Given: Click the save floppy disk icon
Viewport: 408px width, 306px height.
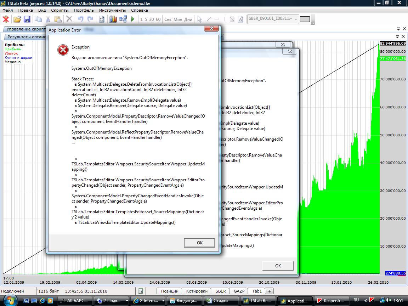Looking at the screenshot, I should (27, 19).
